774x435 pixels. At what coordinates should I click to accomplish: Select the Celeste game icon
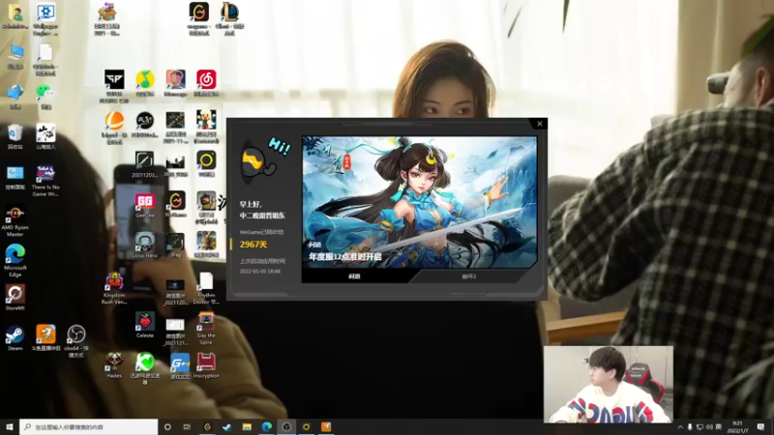pyautogui.click(x=144, y=325)
